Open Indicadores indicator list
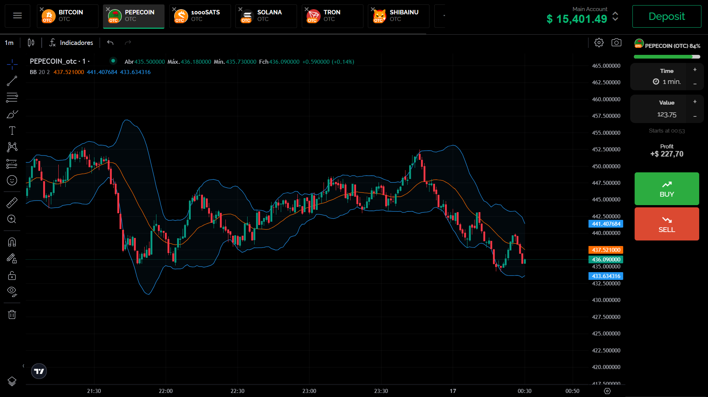The image size is (708, 397). [x=71, y=43]
